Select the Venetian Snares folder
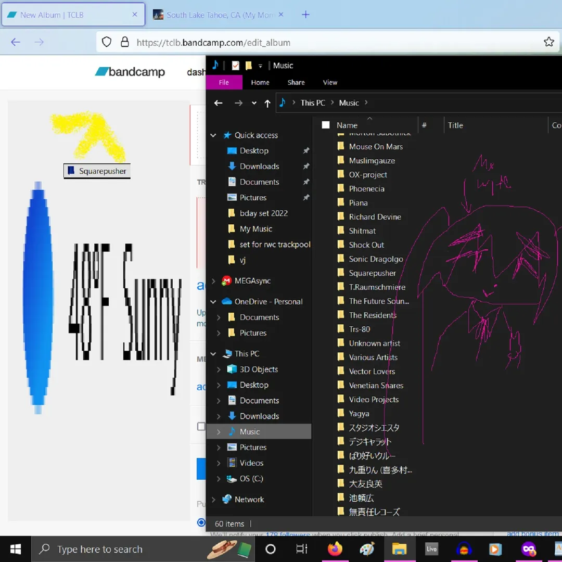 click(x=376, y=386)
